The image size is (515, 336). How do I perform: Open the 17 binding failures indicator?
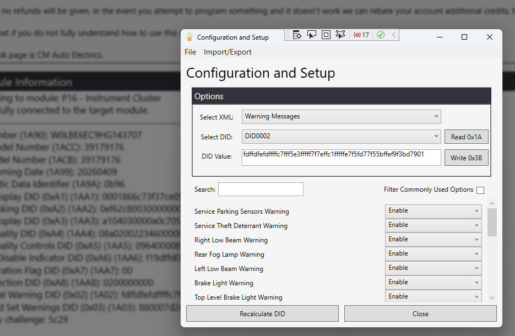tap(361, 35)
